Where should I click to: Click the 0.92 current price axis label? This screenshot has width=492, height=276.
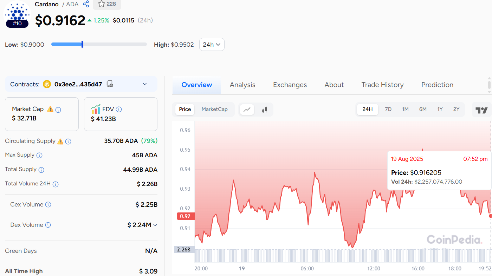185,216
